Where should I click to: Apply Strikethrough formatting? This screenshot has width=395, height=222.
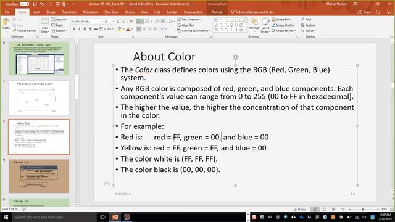96,29
